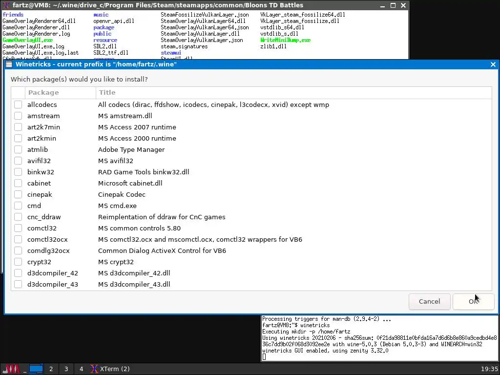Select 'MS amstream.dll' title text
This screenshot has width=500, height=375.
125,116
